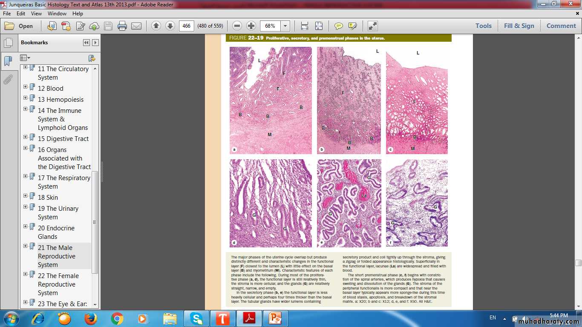The image size is (582, 327).
Task: Open the Attachments paperclip panel
Action: pos(8,80)
